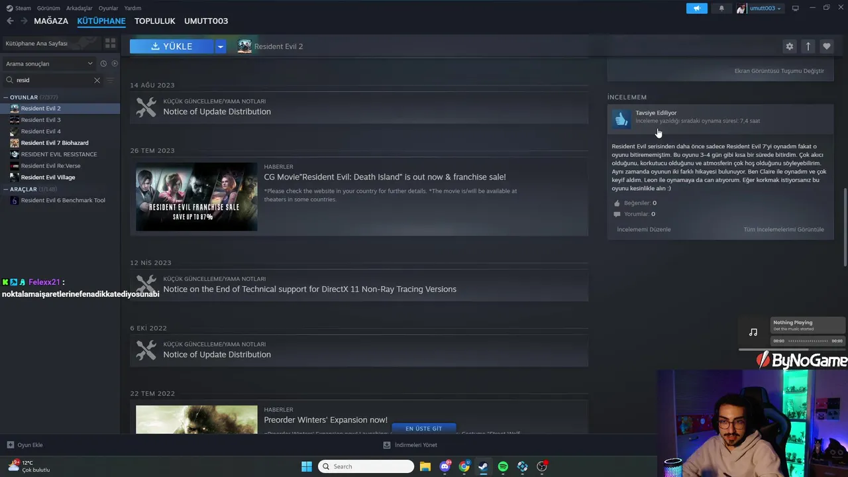Open Discord from taskbar

pyautogui.click(x=445, y=466)
